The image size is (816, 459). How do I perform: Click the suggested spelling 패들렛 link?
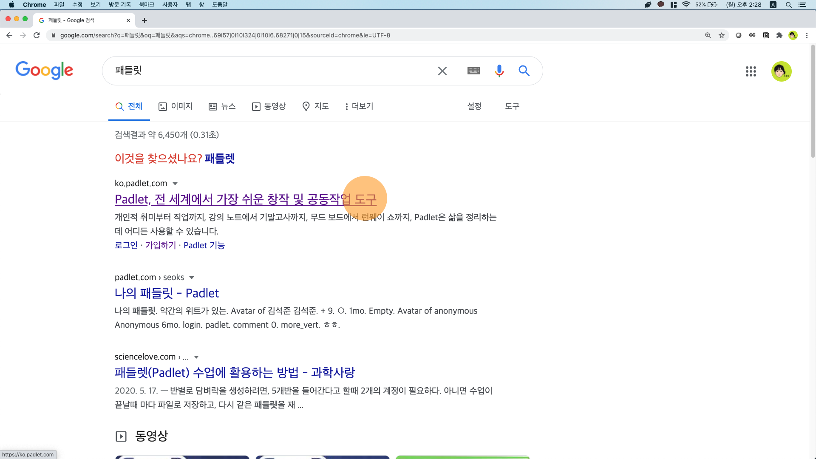220,159
